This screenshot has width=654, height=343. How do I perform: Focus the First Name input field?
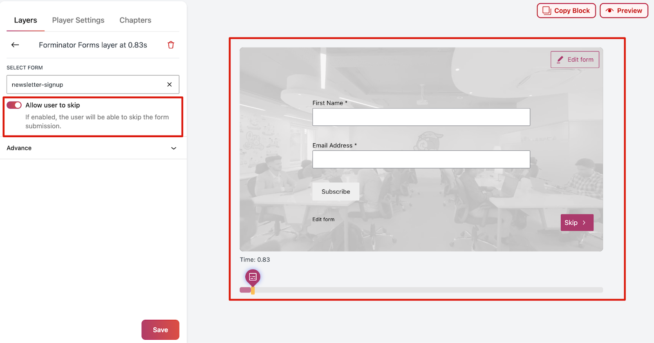tap(421, 117)
